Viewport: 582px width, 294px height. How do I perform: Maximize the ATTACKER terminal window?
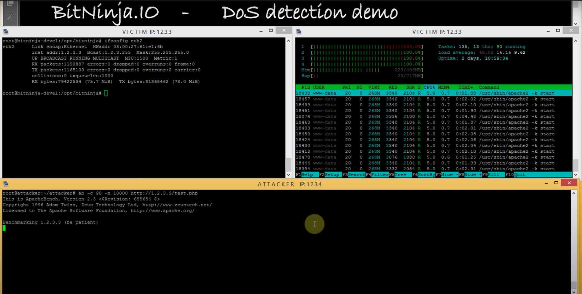556,183
